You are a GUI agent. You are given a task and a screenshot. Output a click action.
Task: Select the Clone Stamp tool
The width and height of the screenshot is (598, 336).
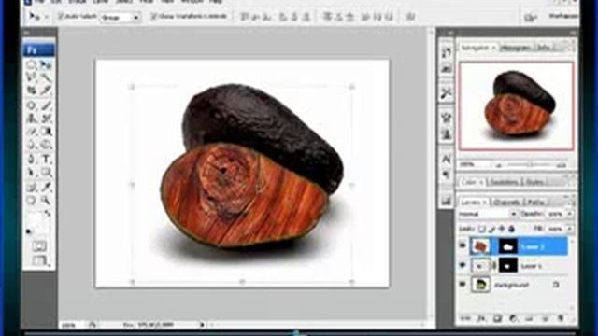pos(32,119)
